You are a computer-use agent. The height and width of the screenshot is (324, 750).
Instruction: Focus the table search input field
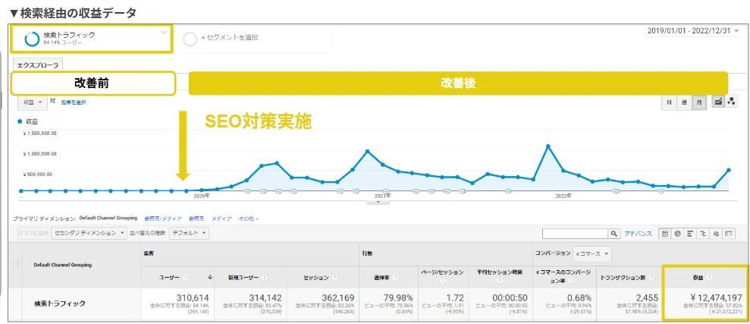coord(575,234)
